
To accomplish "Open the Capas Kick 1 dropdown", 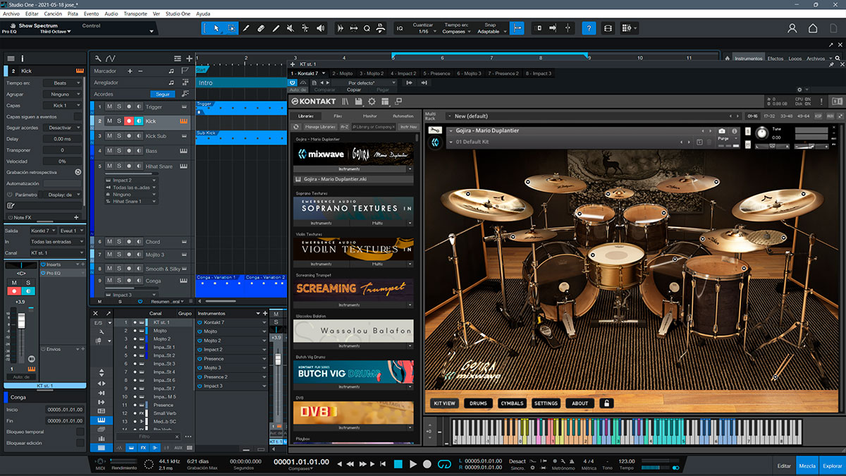I will click(x=63, y=105).
